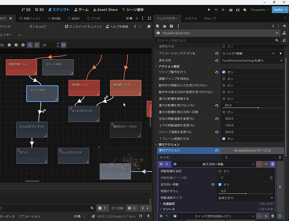Switch to the ゲーム workspace

pyautogui.click(x=81, y=10)
